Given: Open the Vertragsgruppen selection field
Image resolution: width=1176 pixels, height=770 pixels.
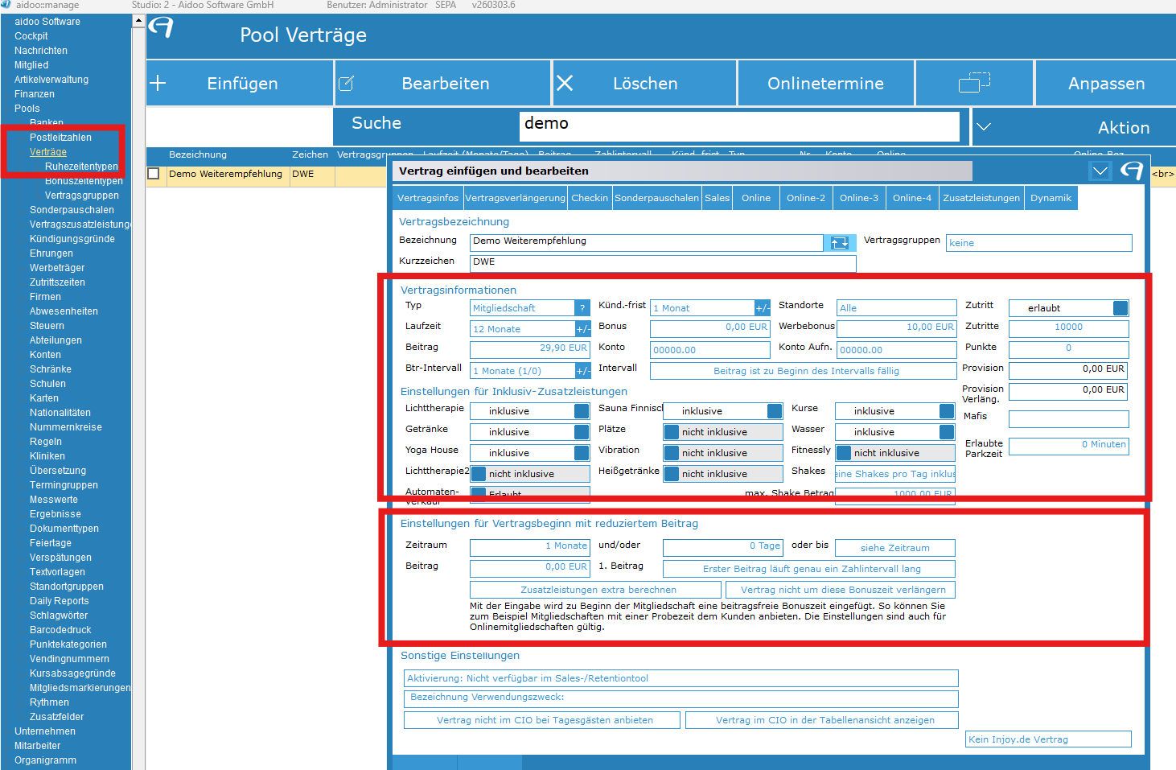Looking at the screenshot, I should [1038, 243].
